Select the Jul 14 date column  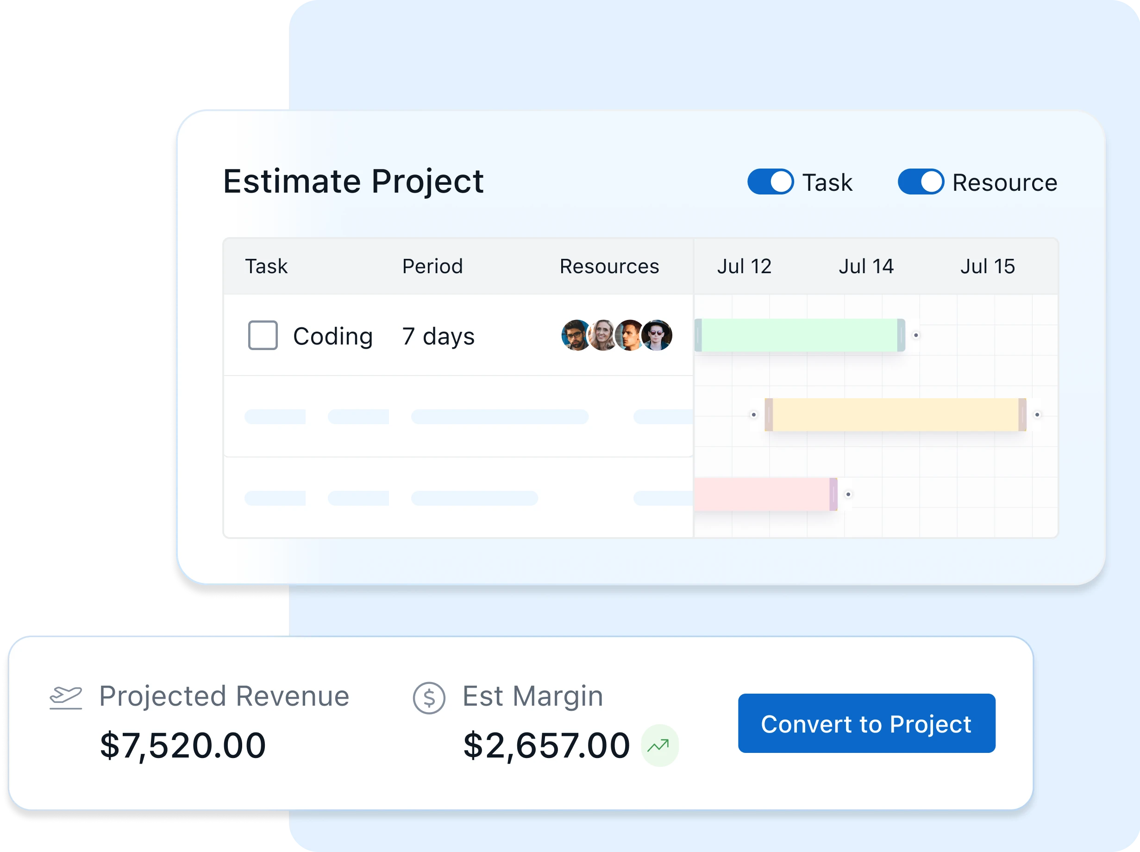coord(866,266)
